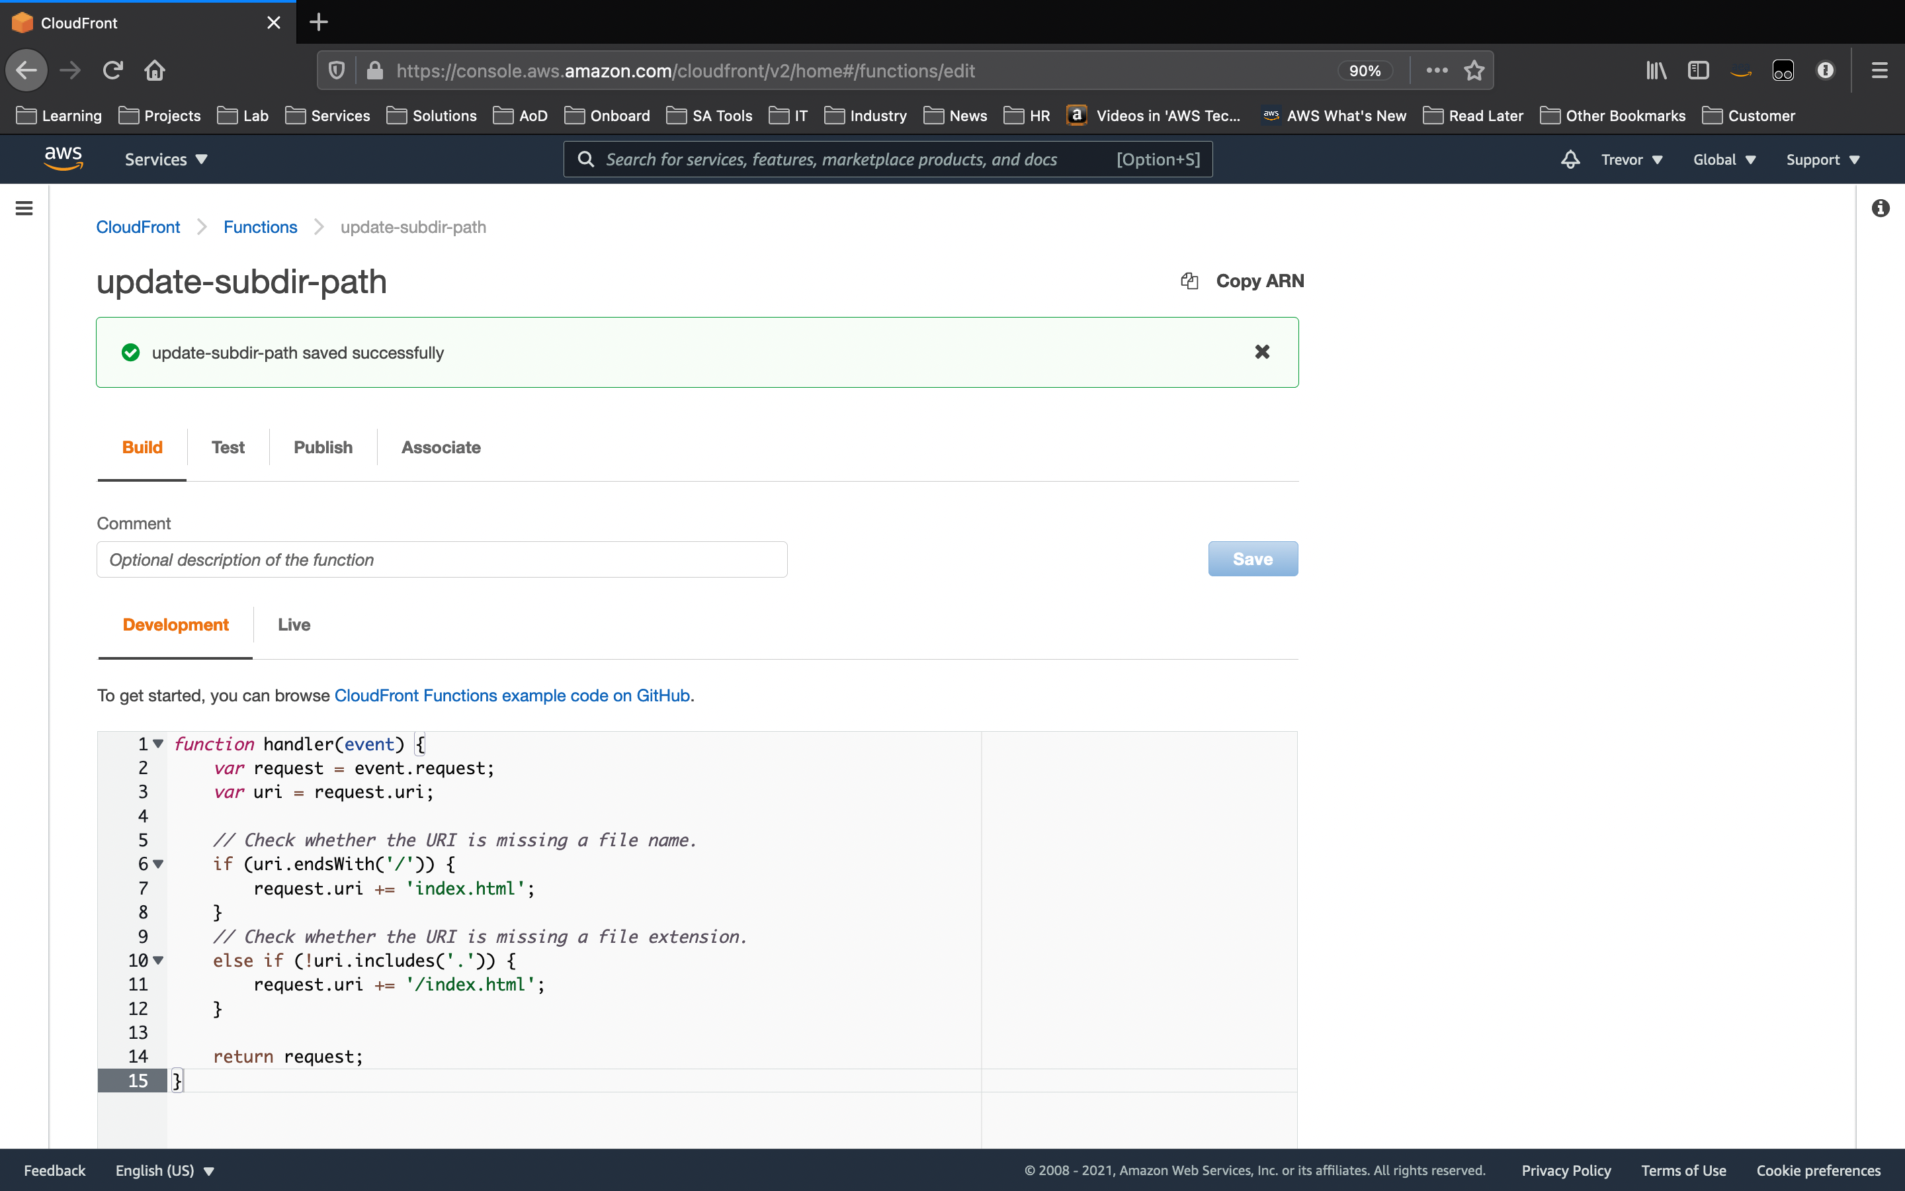Open CloudFront Functions example code on GitHub
Viewport: 1905px width, 1191px height.
coord(513,695)
